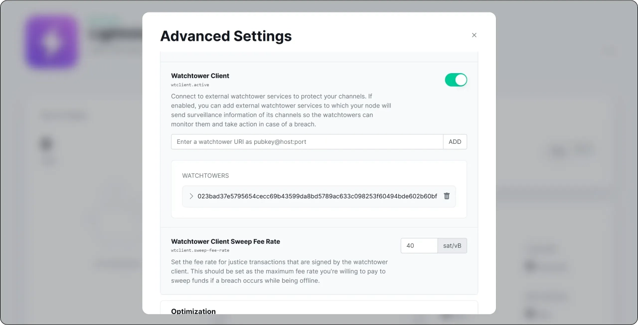Expand the 023bad37e watchtower entry chevron
The image size is (638, 325).
pos(191,196)
